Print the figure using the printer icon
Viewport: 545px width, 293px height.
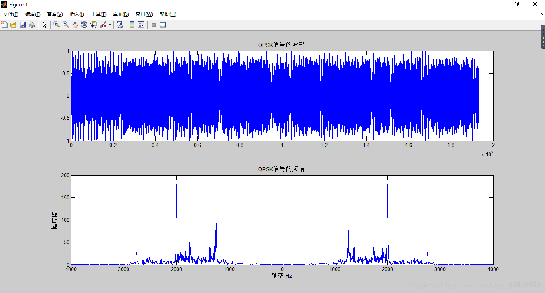coord(32,25)
